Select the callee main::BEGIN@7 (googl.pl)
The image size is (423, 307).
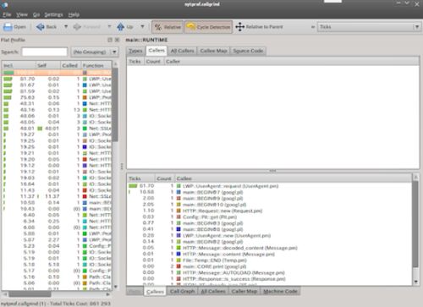269,192
